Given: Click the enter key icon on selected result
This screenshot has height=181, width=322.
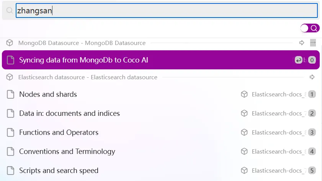Looking at the screenshot, I should [299, 60].
